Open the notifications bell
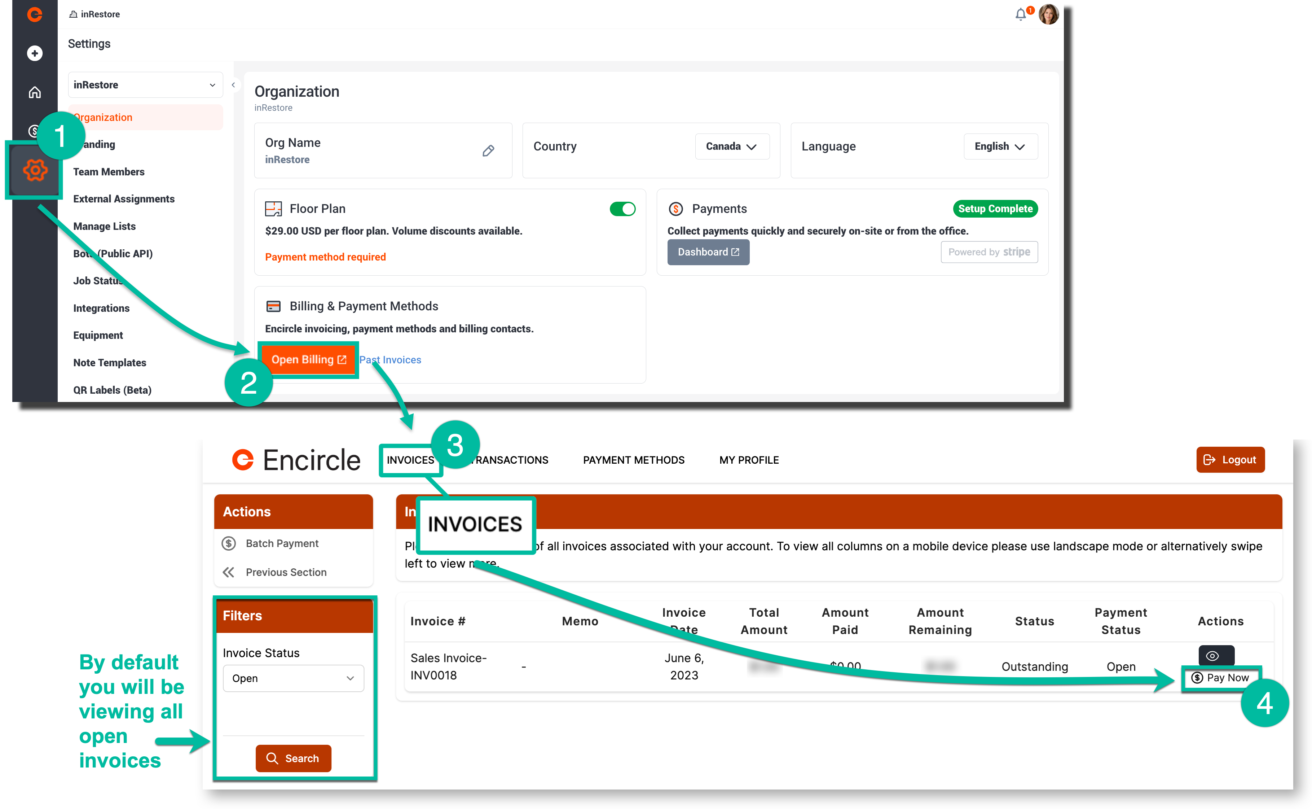Image resolution: width=1312 pixels, height=809 pixels. click(1020, 14)
